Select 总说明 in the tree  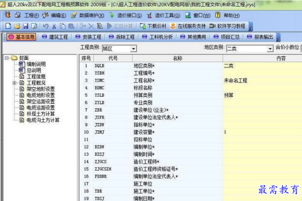pyautogui.click(x=34, y=70)
